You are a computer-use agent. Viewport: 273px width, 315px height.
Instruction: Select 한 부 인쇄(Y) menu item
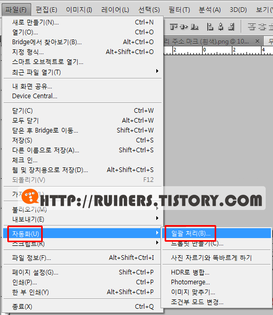point(82,292)
